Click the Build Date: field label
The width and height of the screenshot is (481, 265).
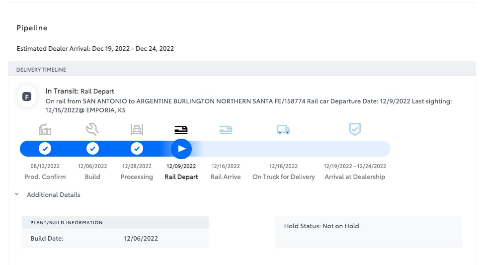(x=47, y=239)
